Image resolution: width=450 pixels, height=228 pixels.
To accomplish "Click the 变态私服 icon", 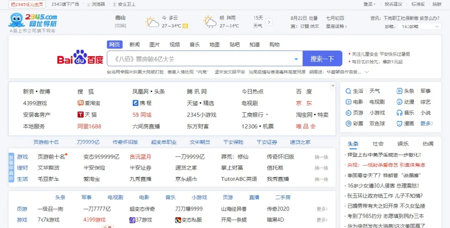I will [178, 220].
